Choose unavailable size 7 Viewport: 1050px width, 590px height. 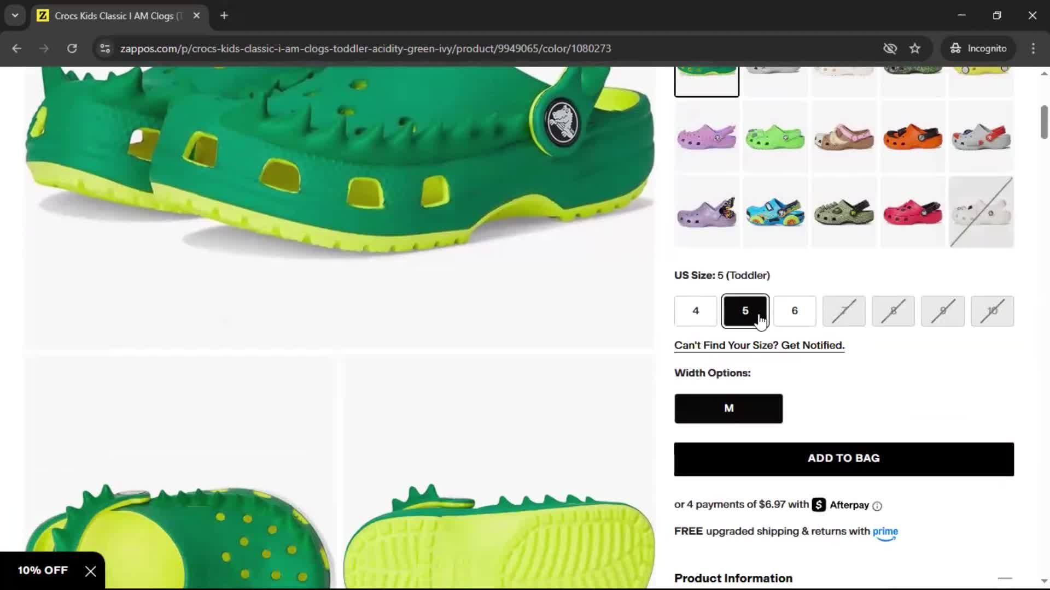tap(844, 311)
